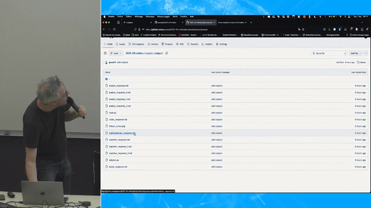Switch to second GitHub repository browser tab
This screenshot has width=371, height=208.
[169, 23]
